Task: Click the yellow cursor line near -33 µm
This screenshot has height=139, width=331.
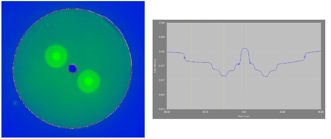Action: (192, 66)
